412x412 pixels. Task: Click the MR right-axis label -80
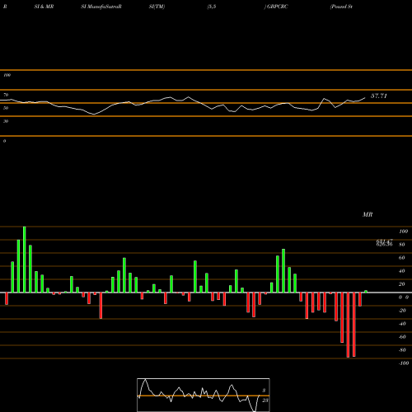(402, 350)
